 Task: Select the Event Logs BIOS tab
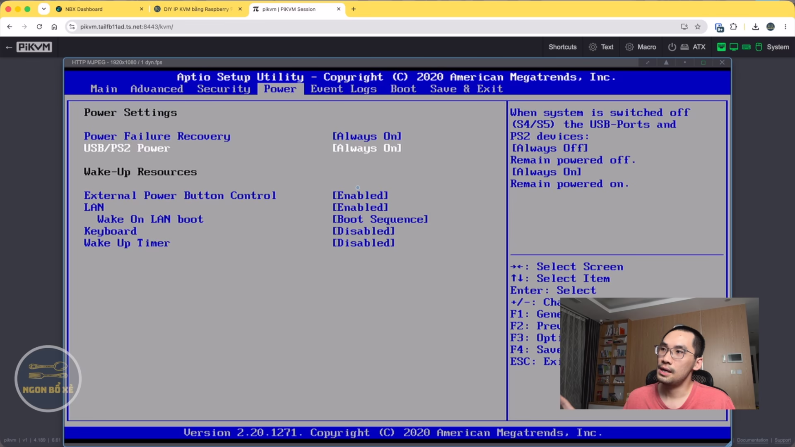(344, 89)
